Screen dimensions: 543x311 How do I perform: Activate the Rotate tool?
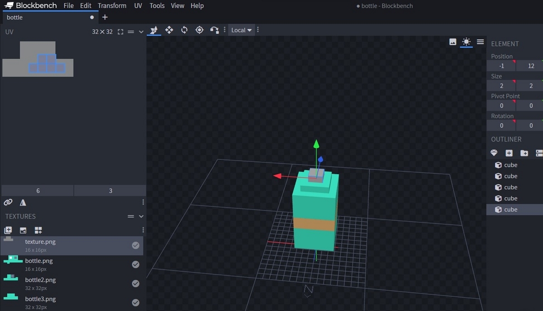pyautogui.click(x=184, y=30)
